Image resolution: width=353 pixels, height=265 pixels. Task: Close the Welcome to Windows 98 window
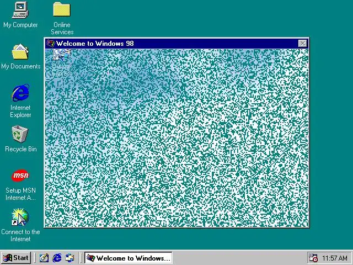click(302, 43)
